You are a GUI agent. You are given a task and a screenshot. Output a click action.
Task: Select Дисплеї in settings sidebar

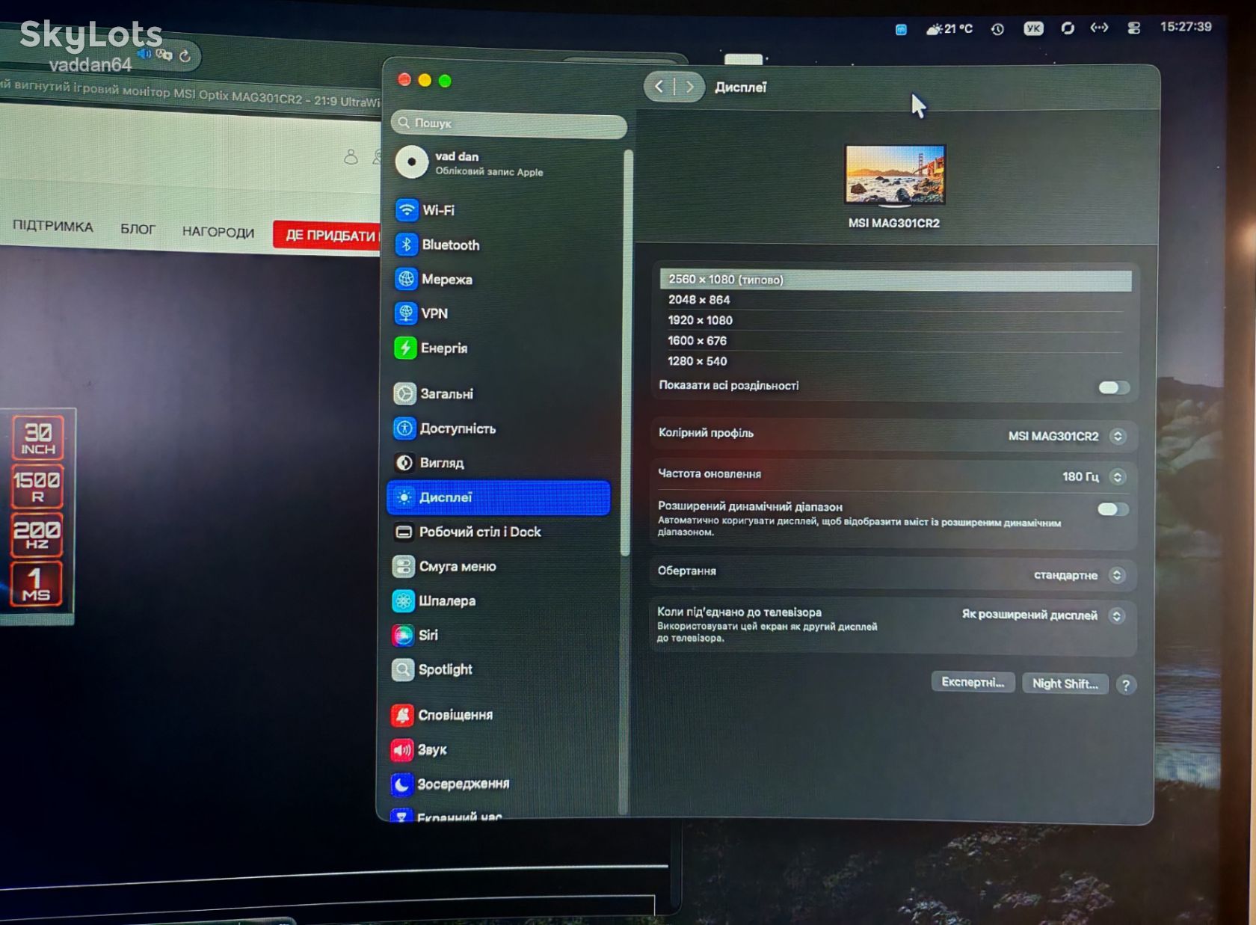(499, 497)
